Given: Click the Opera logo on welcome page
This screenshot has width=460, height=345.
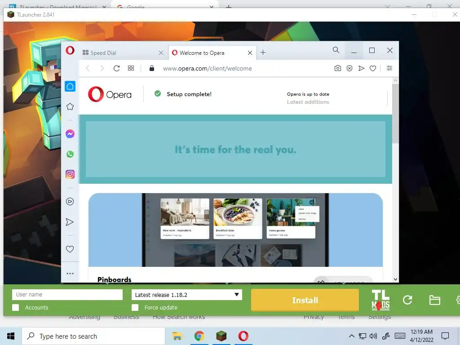Looking at the screenshot, I should click(x=110, y=94).
